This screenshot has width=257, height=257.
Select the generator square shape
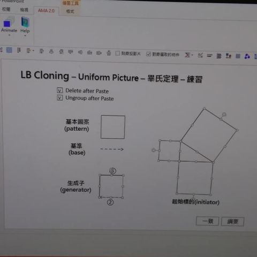[111, 186]
